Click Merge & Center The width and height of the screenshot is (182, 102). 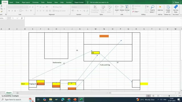[x=59, y=11]
